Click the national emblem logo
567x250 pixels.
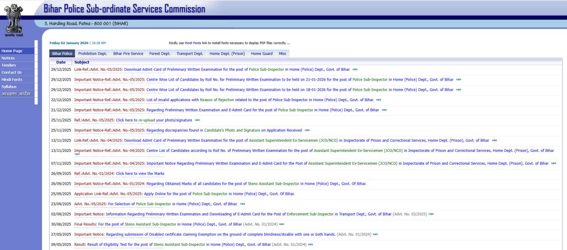(x=14, y=20)
